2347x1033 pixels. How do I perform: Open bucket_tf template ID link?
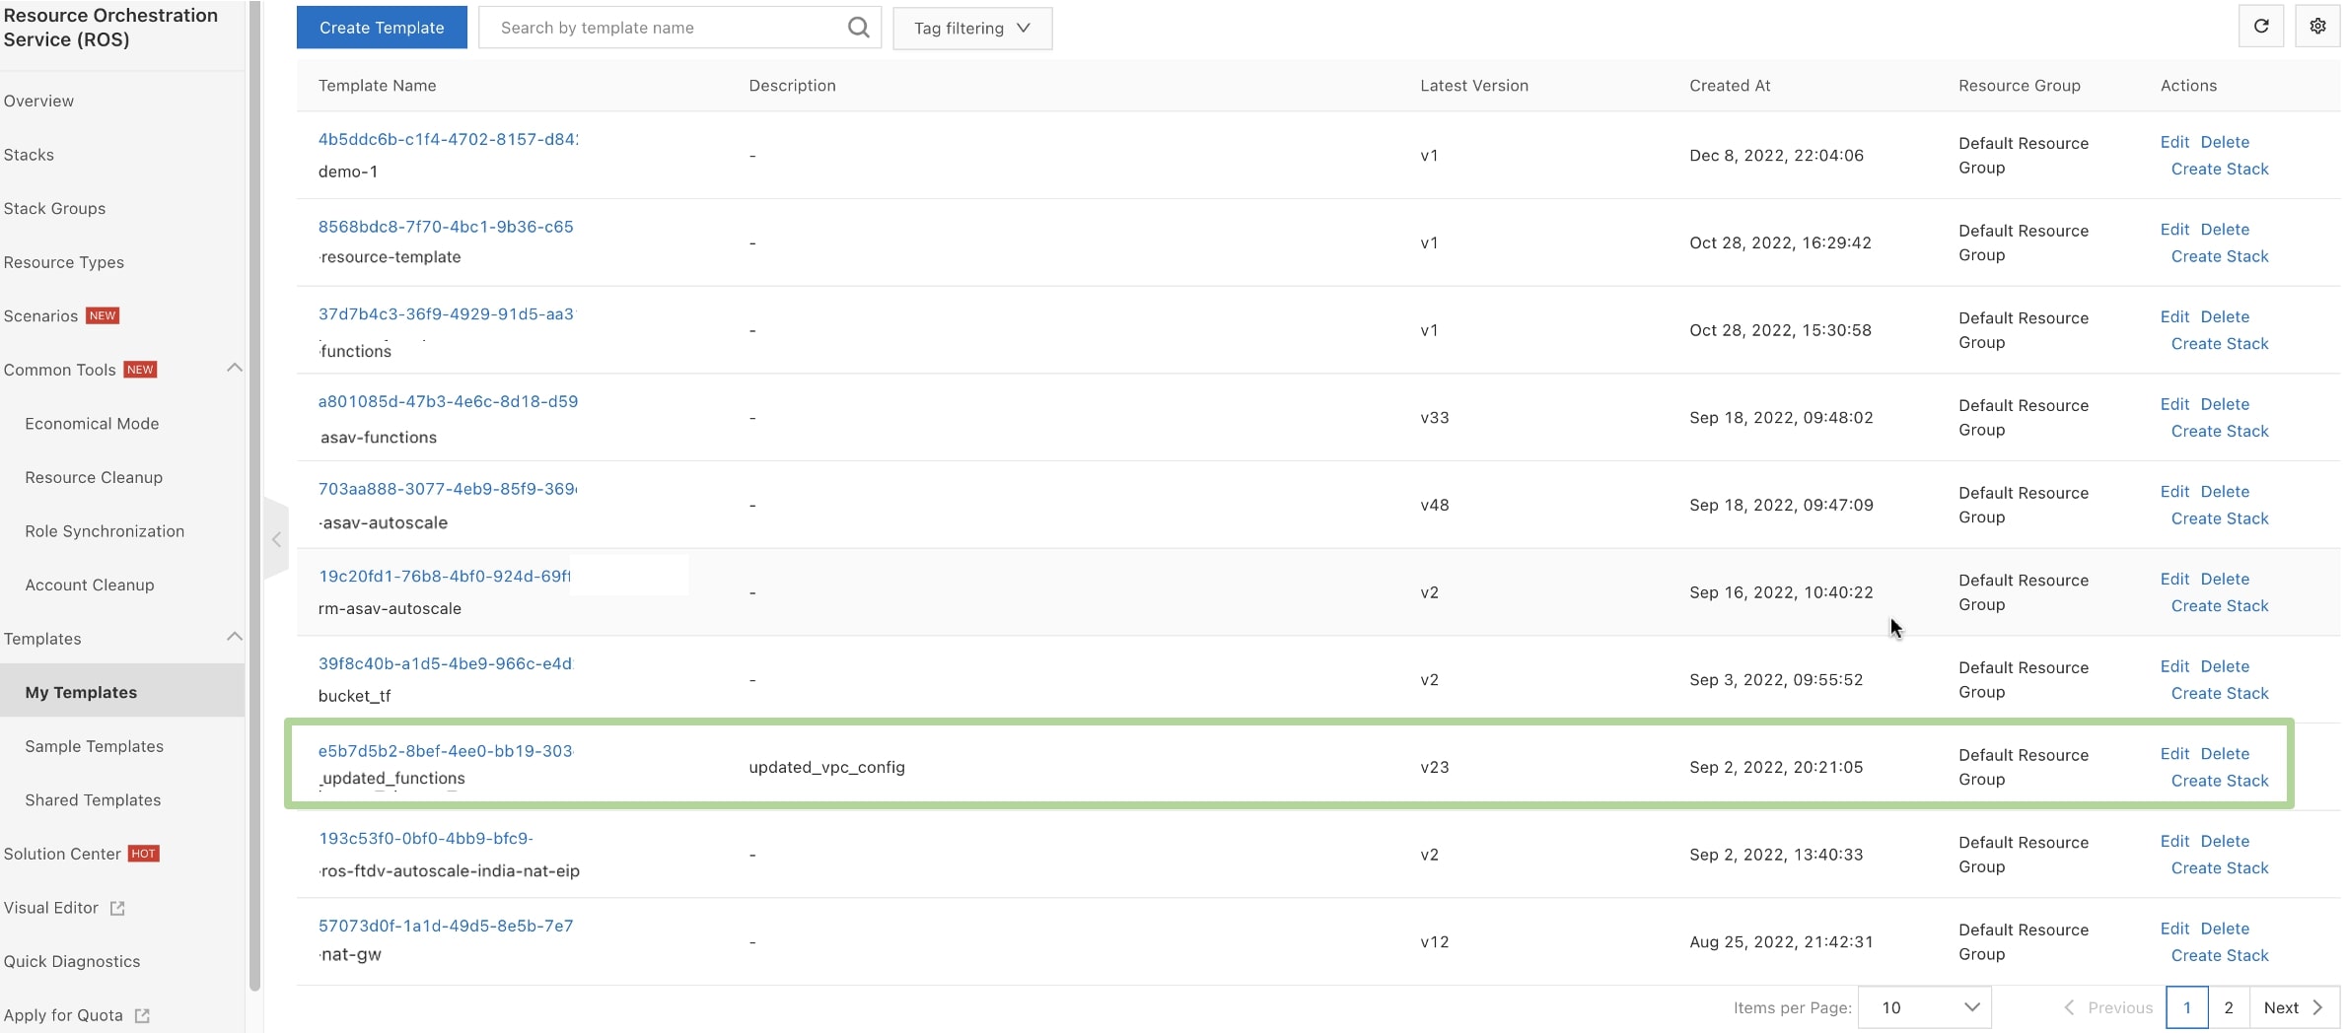click(445, 663)
